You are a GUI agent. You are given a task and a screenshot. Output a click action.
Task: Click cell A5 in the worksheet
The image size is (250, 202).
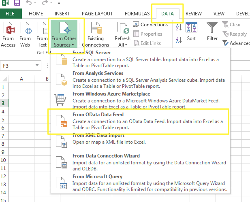click(x=21, y=119)
